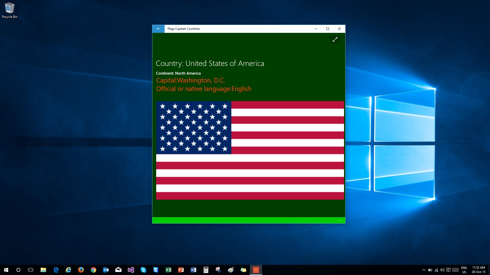Open the Recycle Bin desktop icon
The image size is (490, 275).
pos(10,10)
